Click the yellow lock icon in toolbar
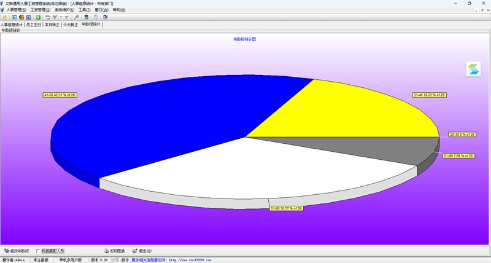The image size is (491, 263). pos(5,17)
